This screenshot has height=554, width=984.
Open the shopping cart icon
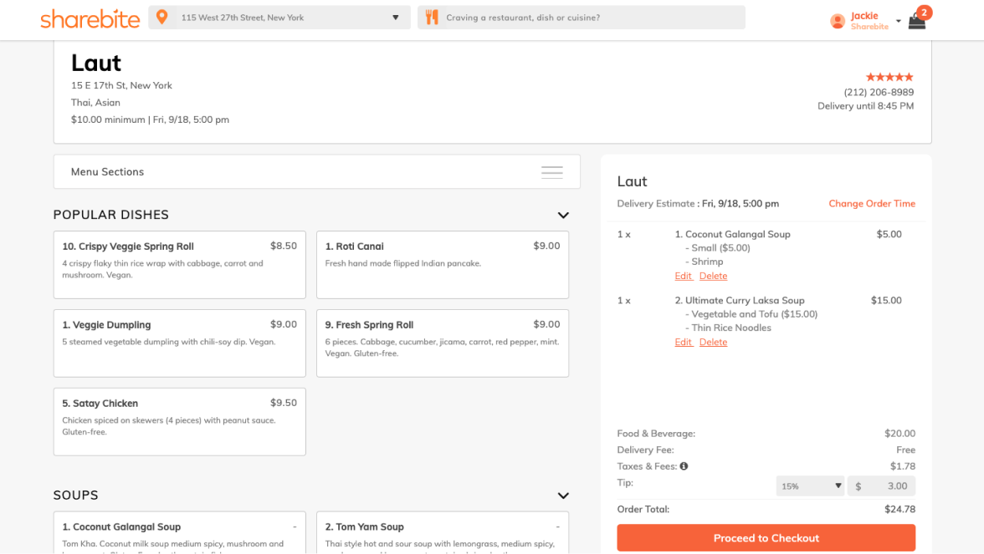[917, 21]
